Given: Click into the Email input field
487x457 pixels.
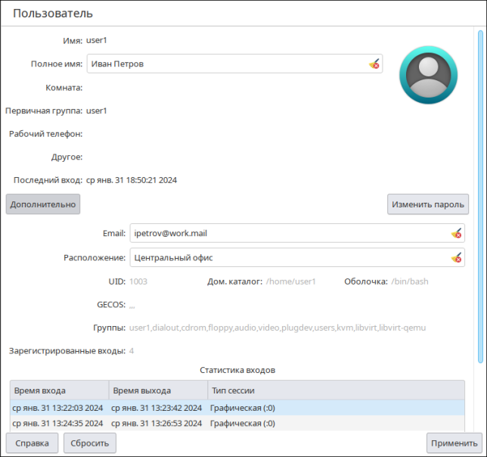Looking at the screenshot, I should click(x=287, y=234).
